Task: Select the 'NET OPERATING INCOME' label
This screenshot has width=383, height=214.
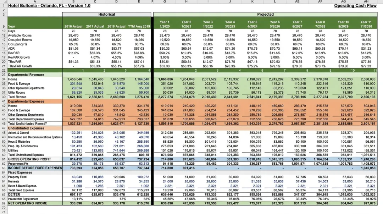Action: [28, 203]
